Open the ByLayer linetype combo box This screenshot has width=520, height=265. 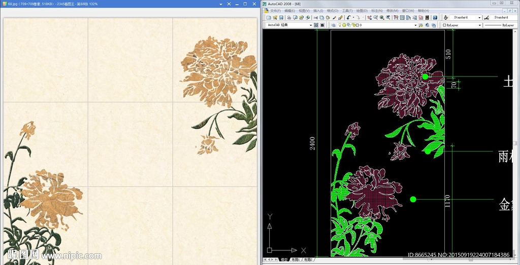499,25
